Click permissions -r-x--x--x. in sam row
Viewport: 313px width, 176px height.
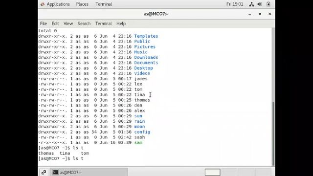pos(53,142)
